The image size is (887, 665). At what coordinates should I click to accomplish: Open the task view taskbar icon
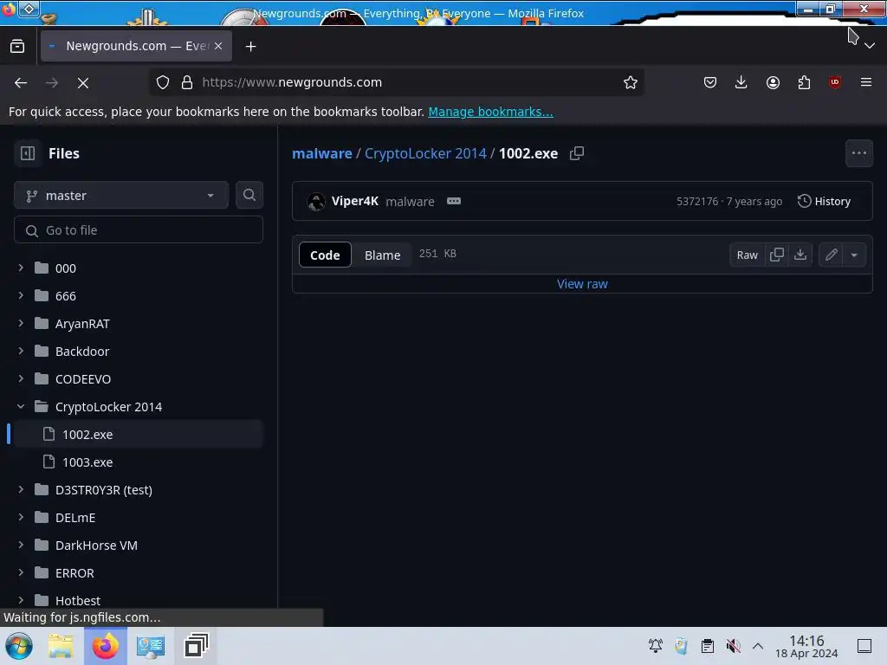tap(197, 646)
